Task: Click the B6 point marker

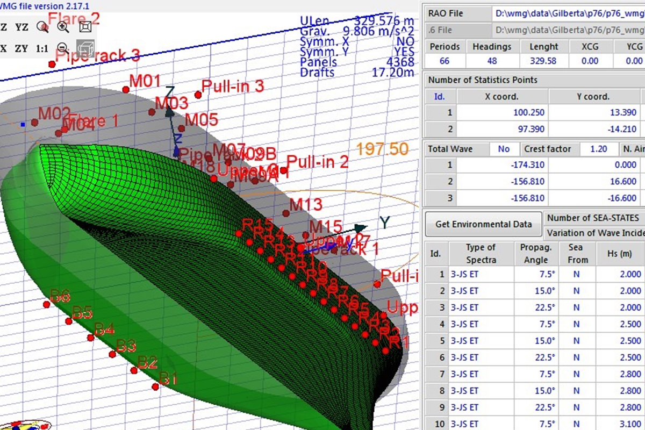Action: click(x=46, y=304)
